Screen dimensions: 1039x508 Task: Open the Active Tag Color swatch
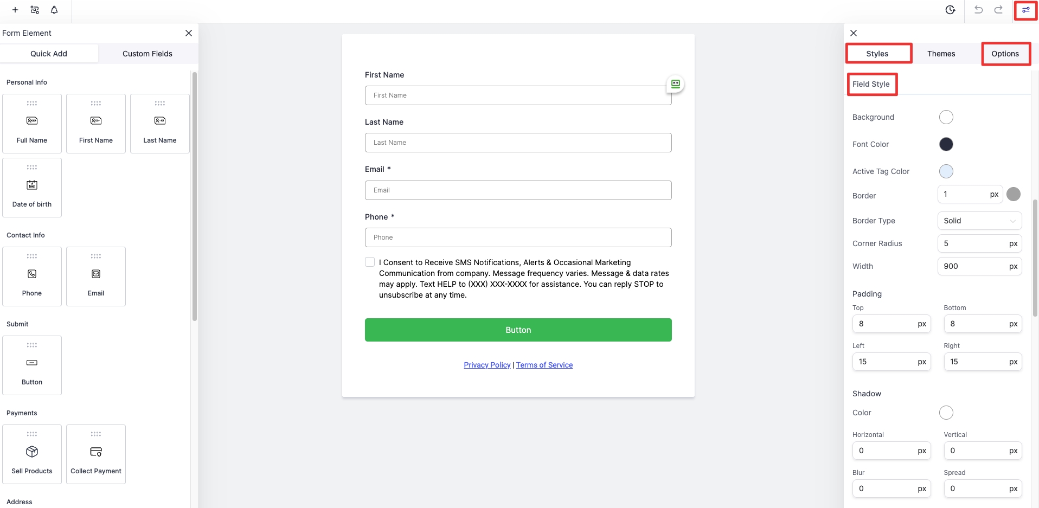[946, 171]
